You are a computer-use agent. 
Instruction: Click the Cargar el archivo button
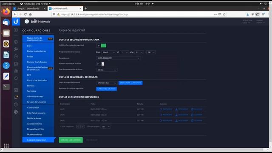[x=106, y=89]
